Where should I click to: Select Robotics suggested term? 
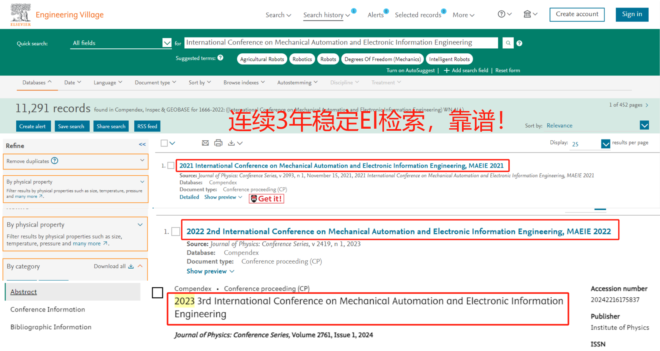pos(302,59)
